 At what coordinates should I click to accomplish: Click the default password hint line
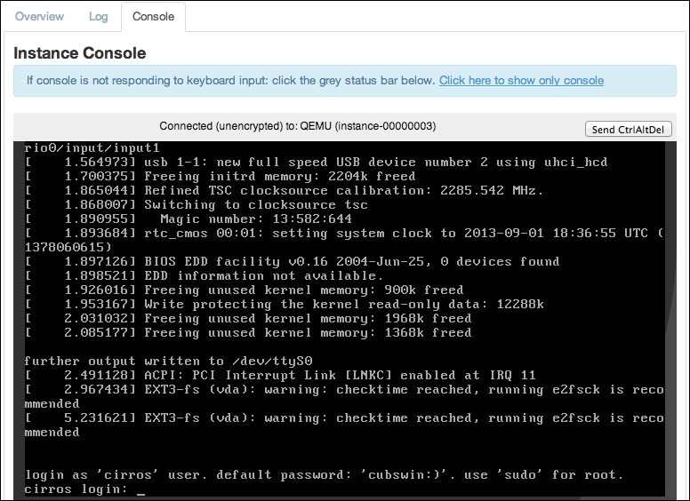coord(325,474)
